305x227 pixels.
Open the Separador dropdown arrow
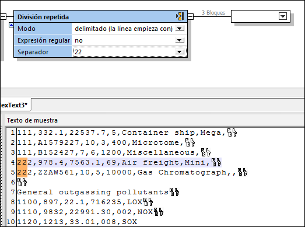click(180, 52)
